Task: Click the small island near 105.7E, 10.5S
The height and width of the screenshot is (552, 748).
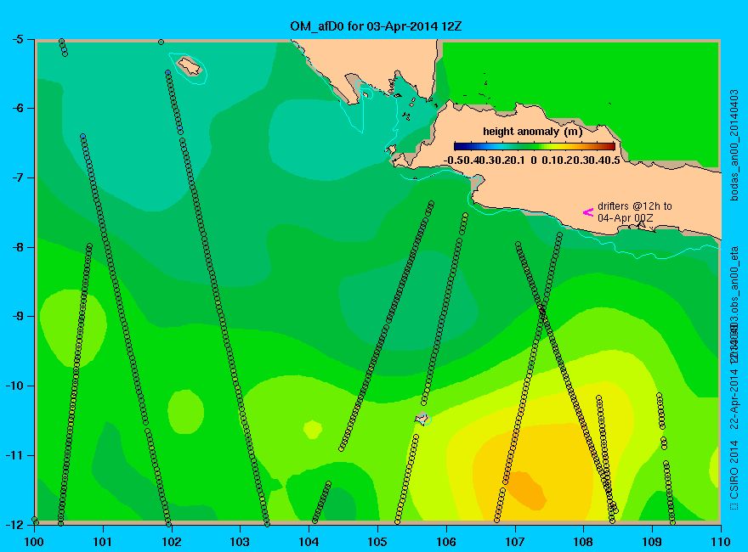Action: [x=422, y=418]
